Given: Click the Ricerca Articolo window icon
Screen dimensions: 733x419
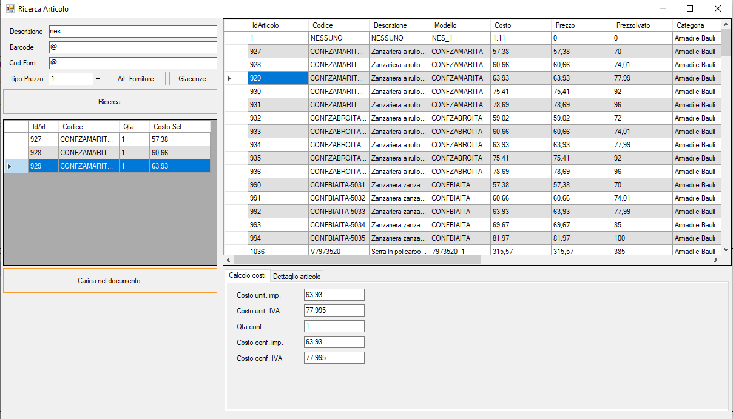Looking at the screenshot, I should 10,9.
